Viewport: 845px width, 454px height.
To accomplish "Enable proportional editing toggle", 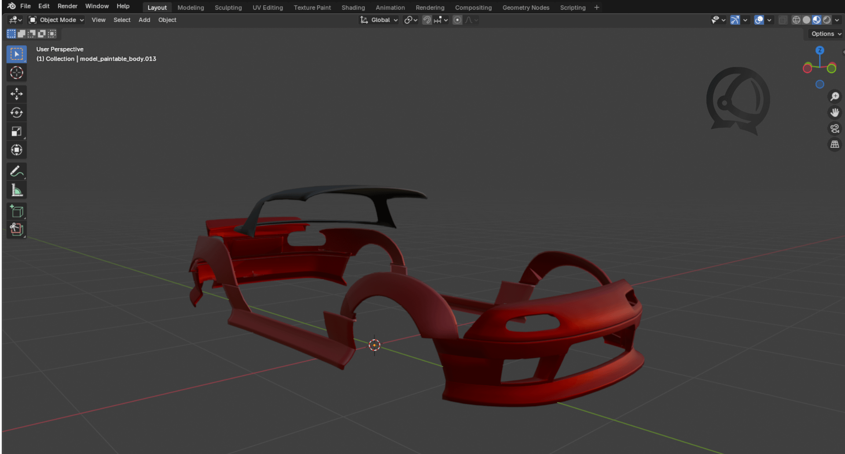I will point(457,20).
